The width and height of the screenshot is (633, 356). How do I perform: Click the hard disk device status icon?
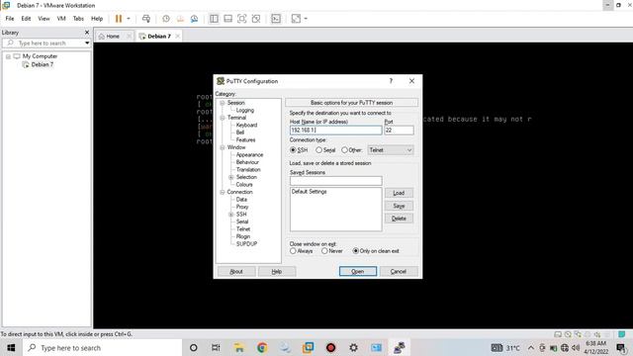558,334
